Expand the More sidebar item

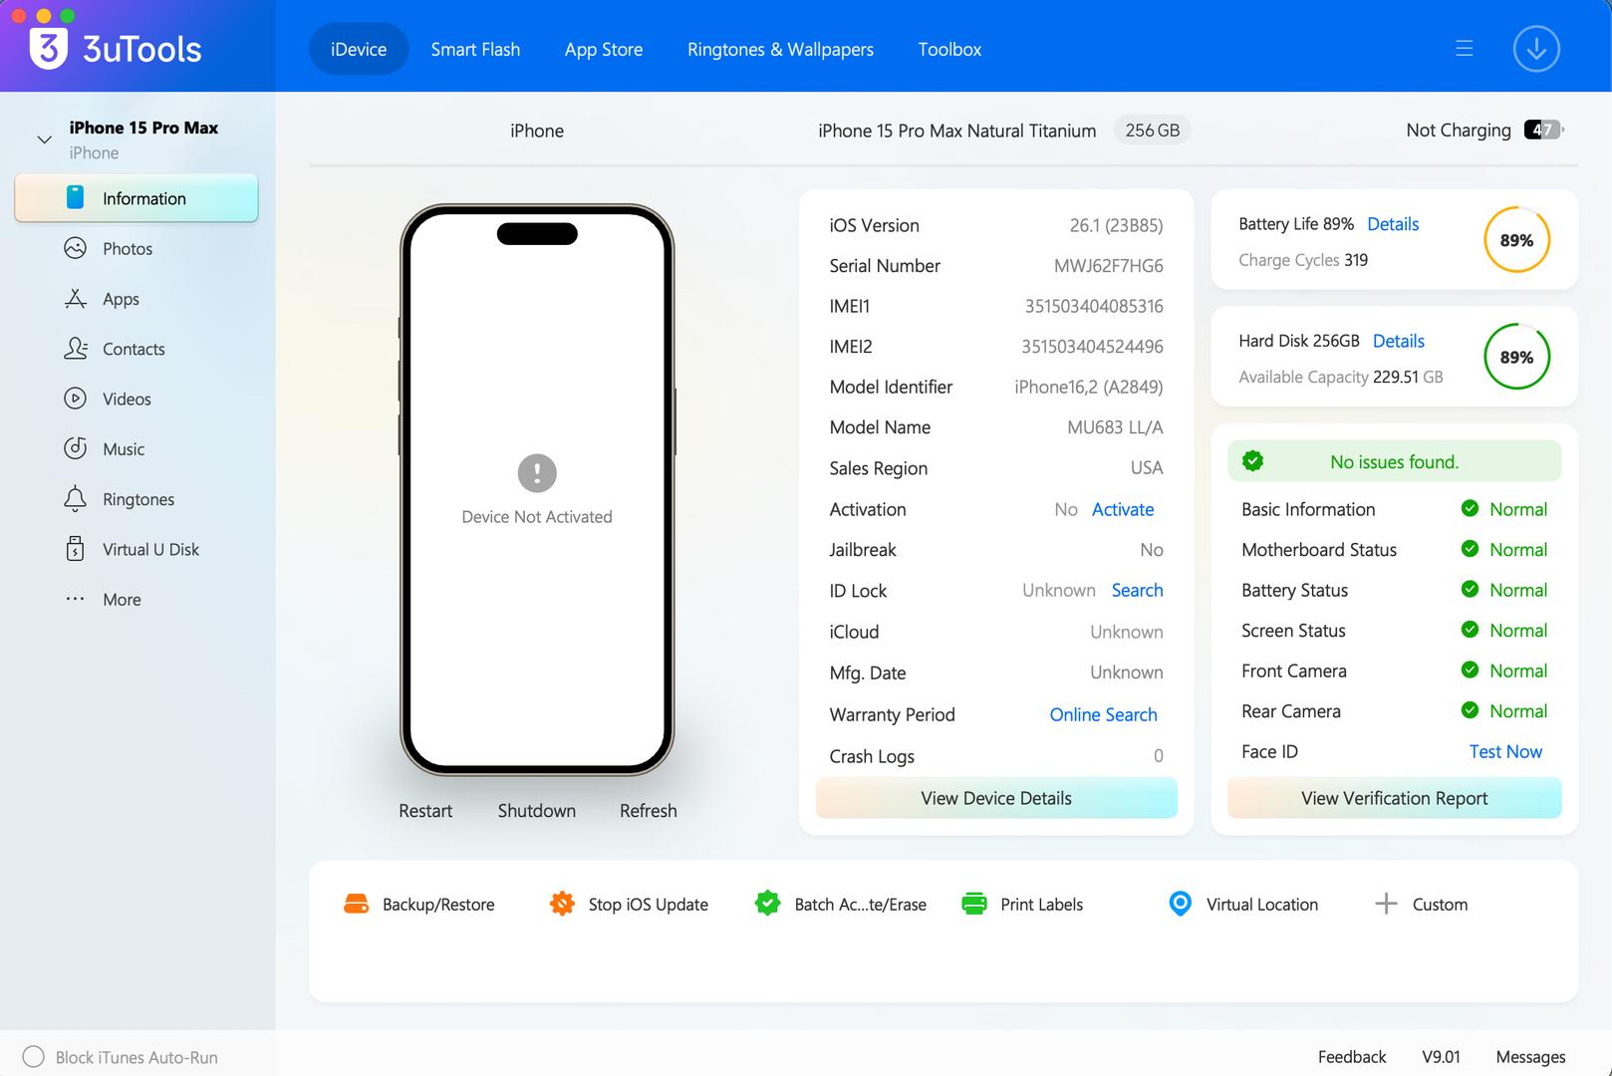[76, 599]
